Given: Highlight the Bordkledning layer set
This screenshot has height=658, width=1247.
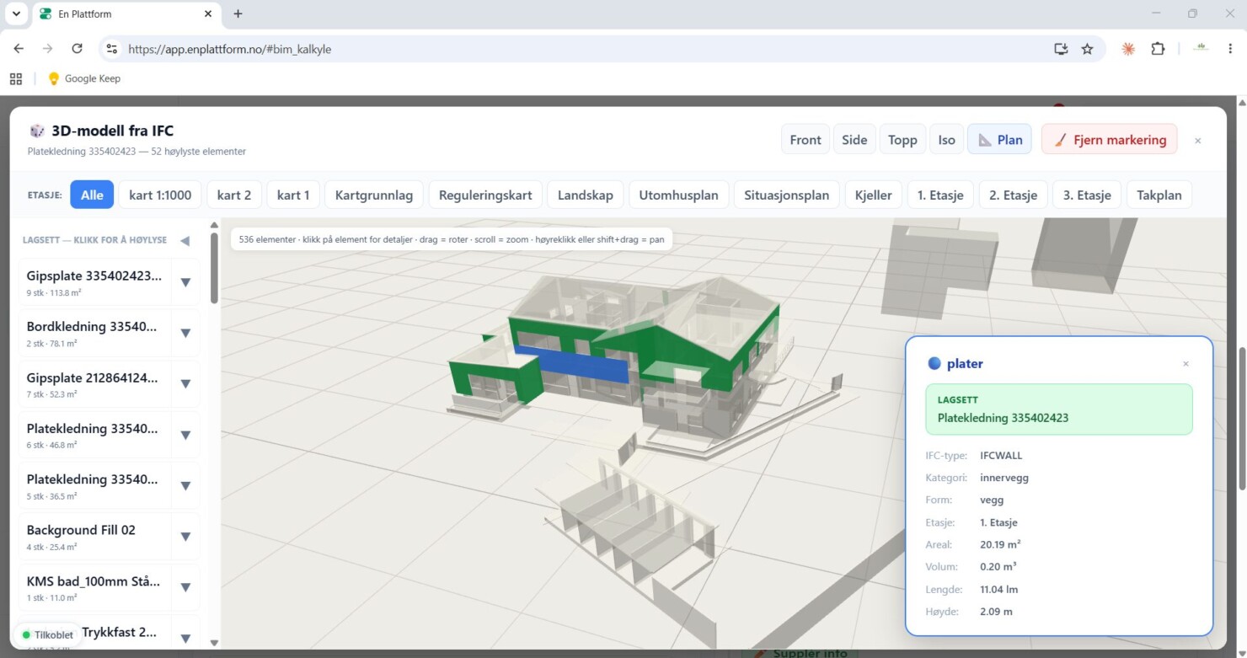Looking at the screenshot, I should (x=94, y=333).
